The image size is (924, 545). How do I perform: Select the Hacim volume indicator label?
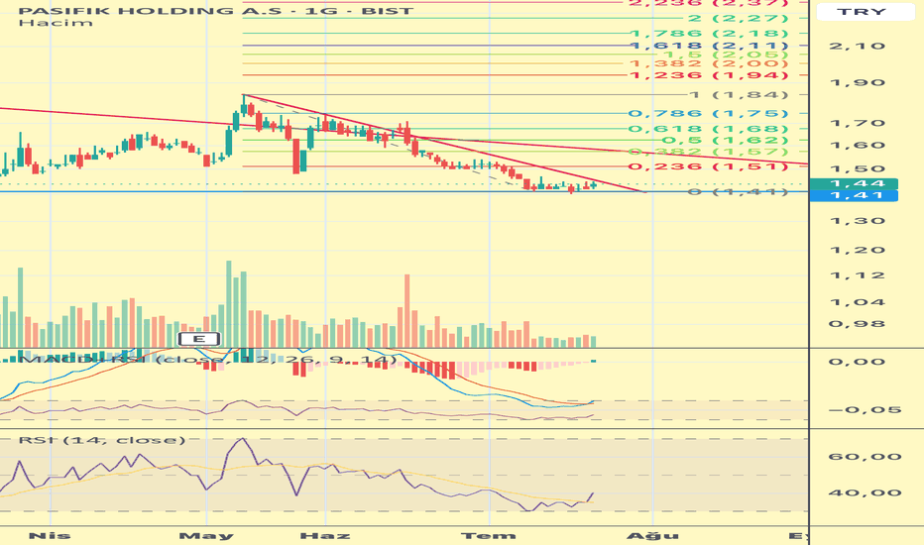[x=56, y=23]
